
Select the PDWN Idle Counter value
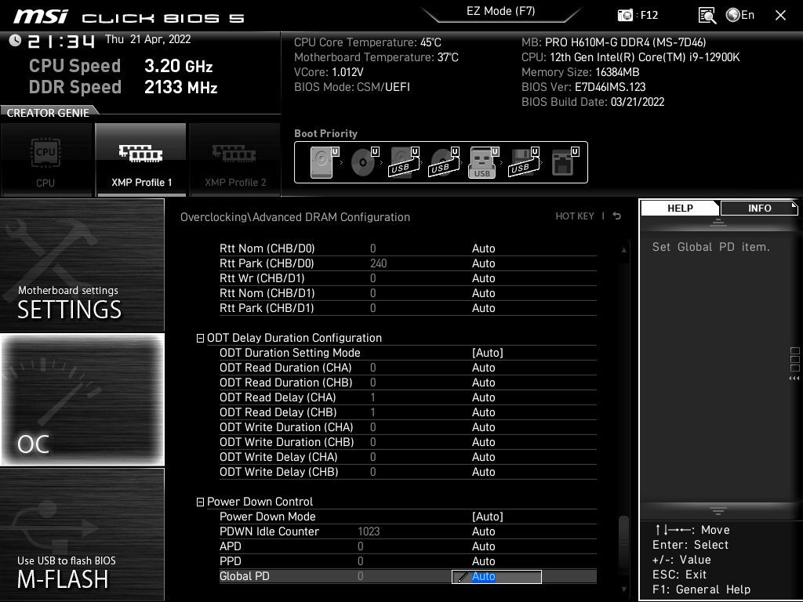pyautogui.click(x=483, y=531)
